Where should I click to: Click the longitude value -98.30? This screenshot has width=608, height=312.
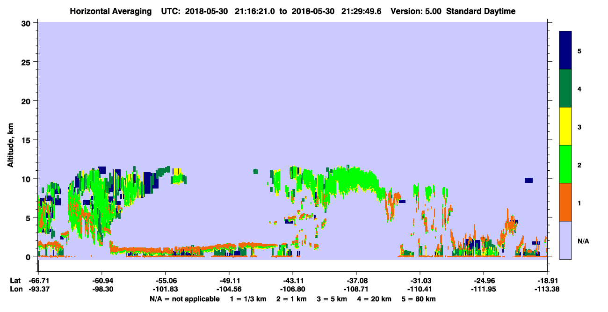102,289
